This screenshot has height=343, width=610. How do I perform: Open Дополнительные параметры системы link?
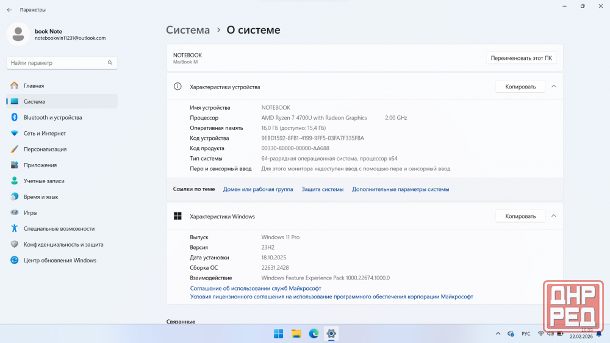400,189
